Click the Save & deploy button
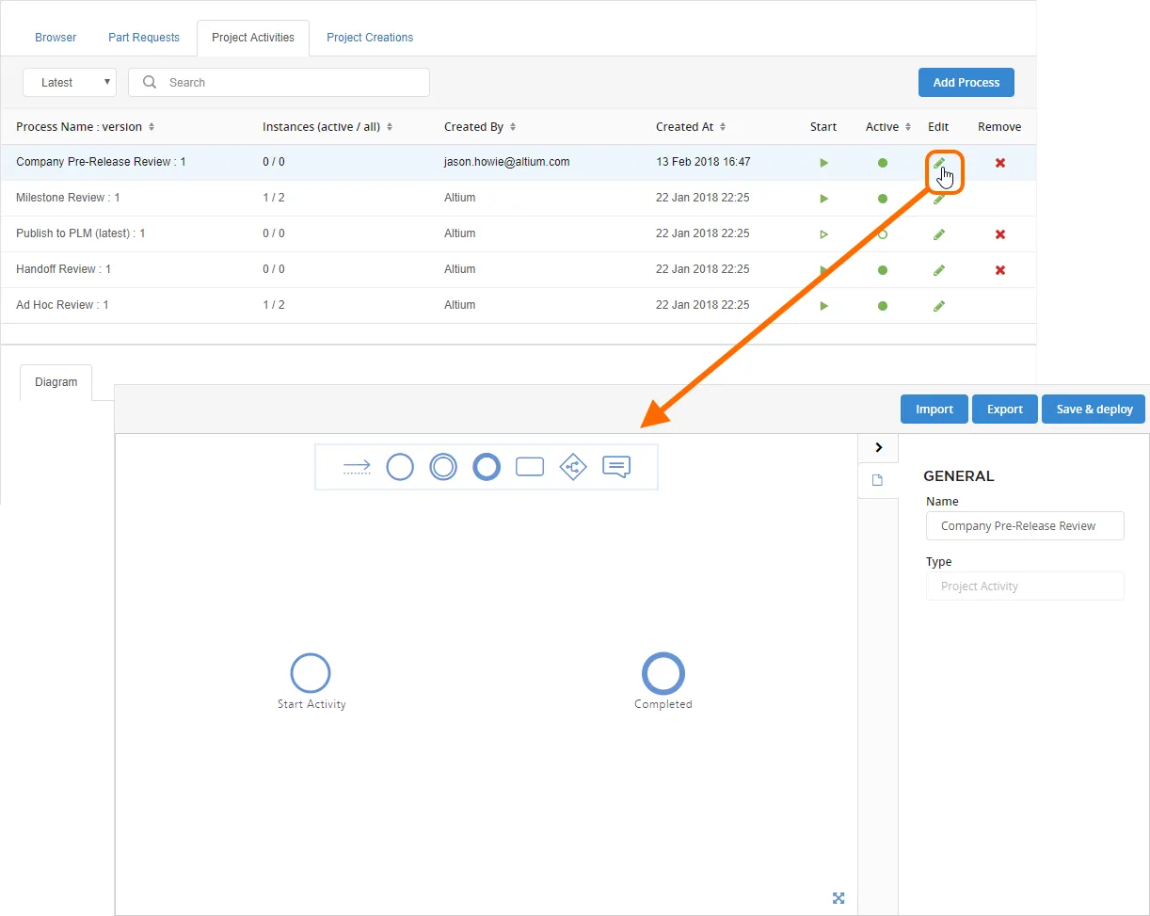Viewport: 1150px width, 916px height. coord(1094,410)
